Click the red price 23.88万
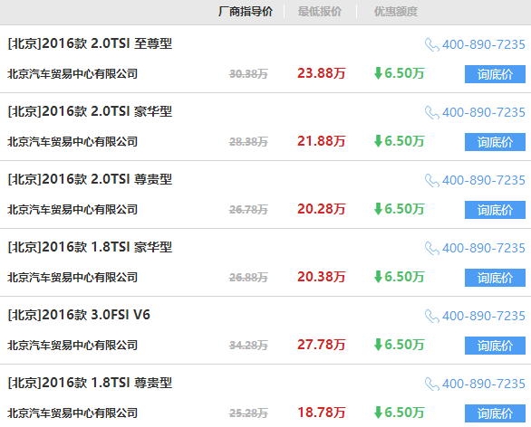Image resolution: width=531 pixels, height=427 pixels. click(322, 73)
